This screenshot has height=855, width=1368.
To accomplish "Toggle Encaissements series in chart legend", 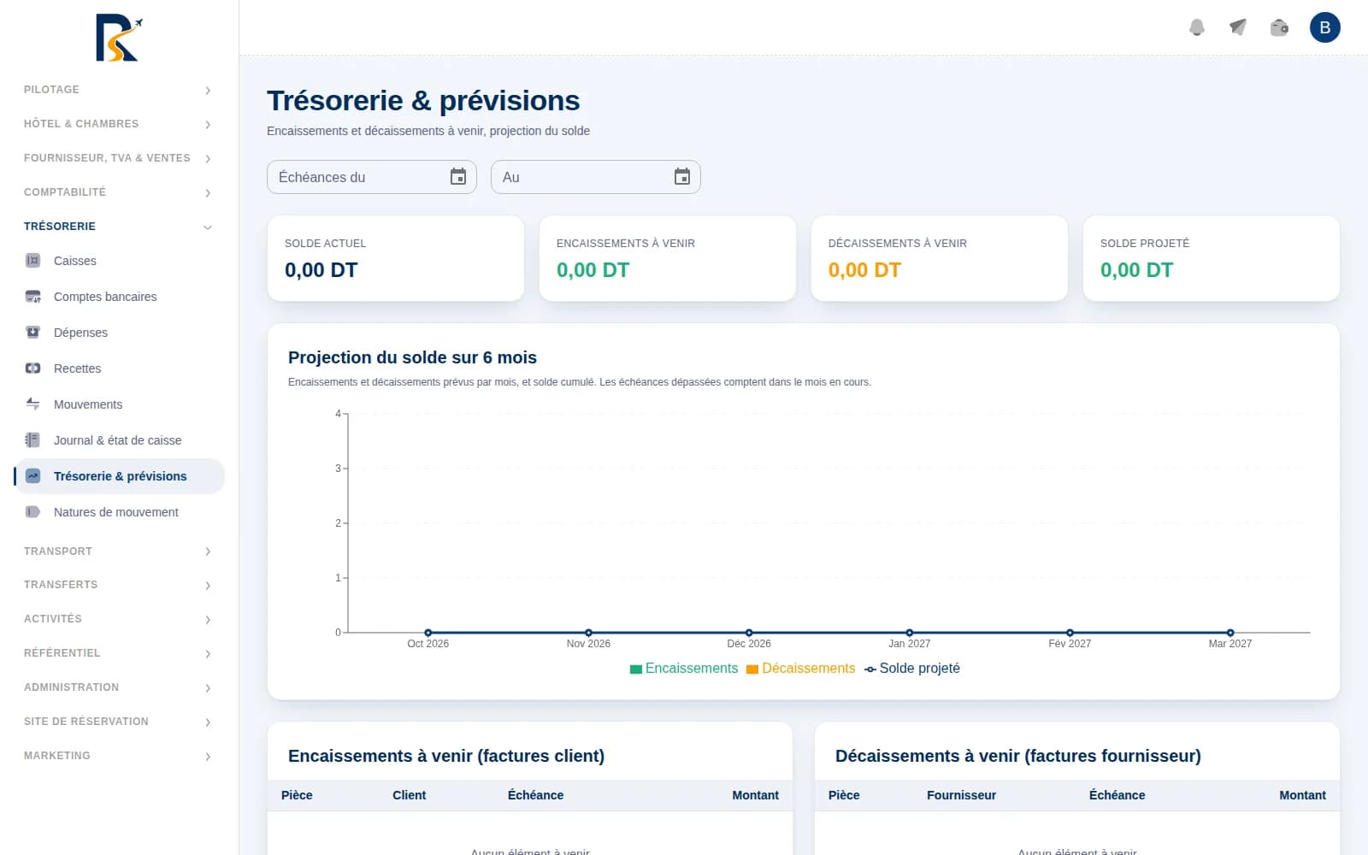I will click(x=683, y=669).
